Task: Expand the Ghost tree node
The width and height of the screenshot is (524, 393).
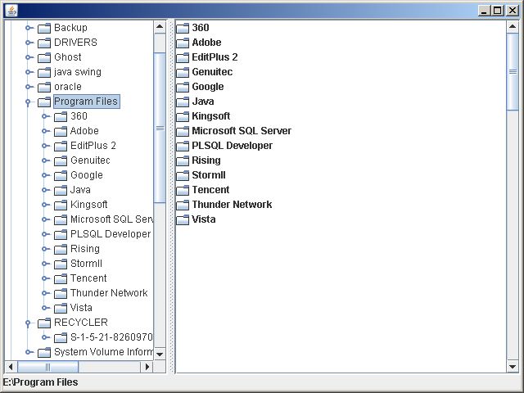Action: tap(29, 57)
